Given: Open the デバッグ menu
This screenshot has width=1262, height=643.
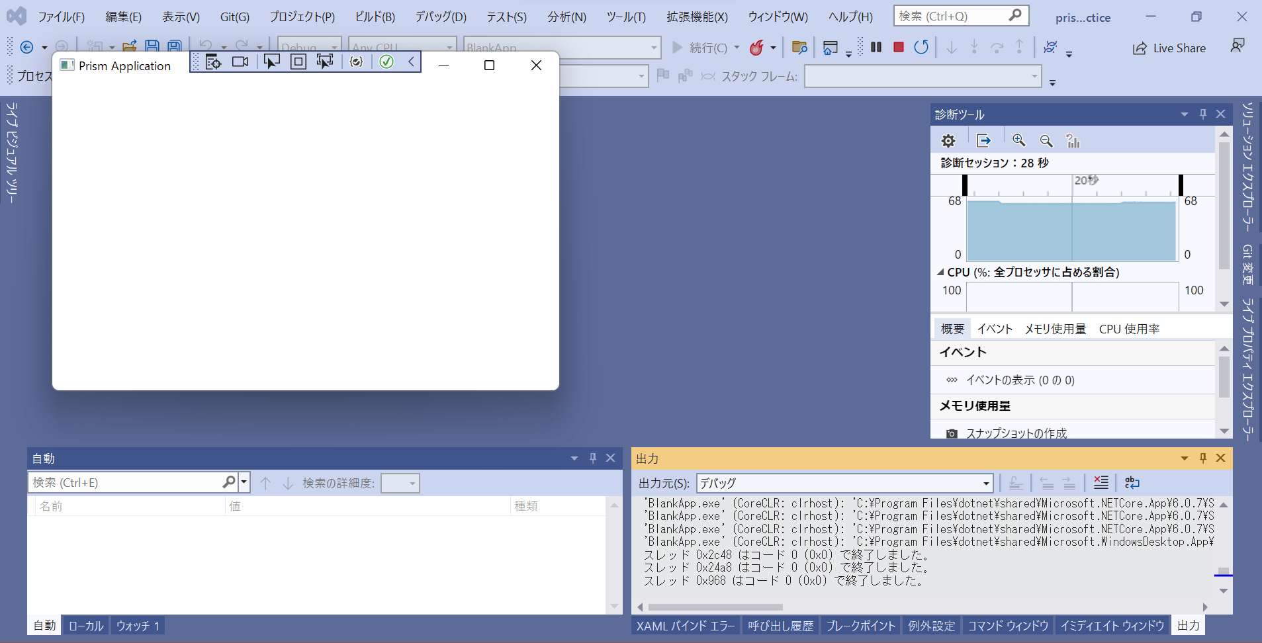Looking at the screenshot, I should pyautogui.click(x=439, y=17).
